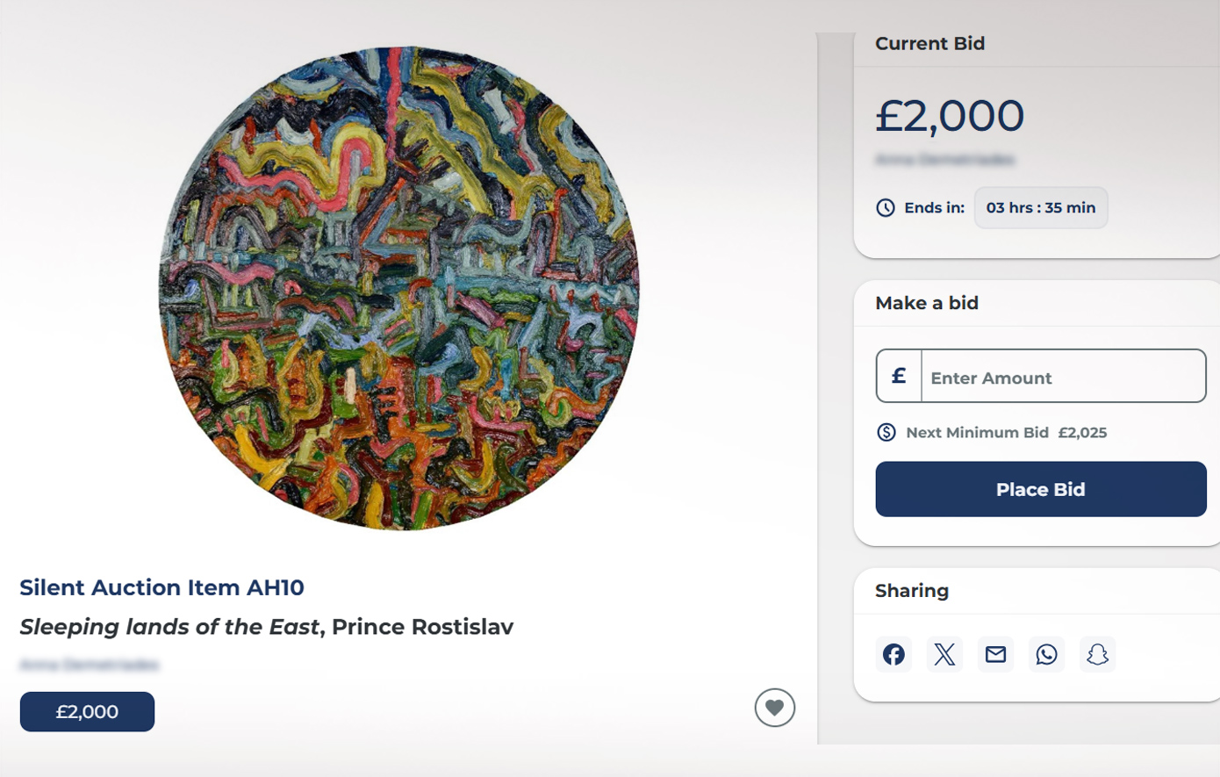Click the clock icon beside Ends in

click(x=886, y=208)
